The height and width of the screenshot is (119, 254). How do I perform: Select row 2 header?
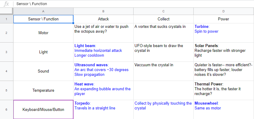click(6, 33)
